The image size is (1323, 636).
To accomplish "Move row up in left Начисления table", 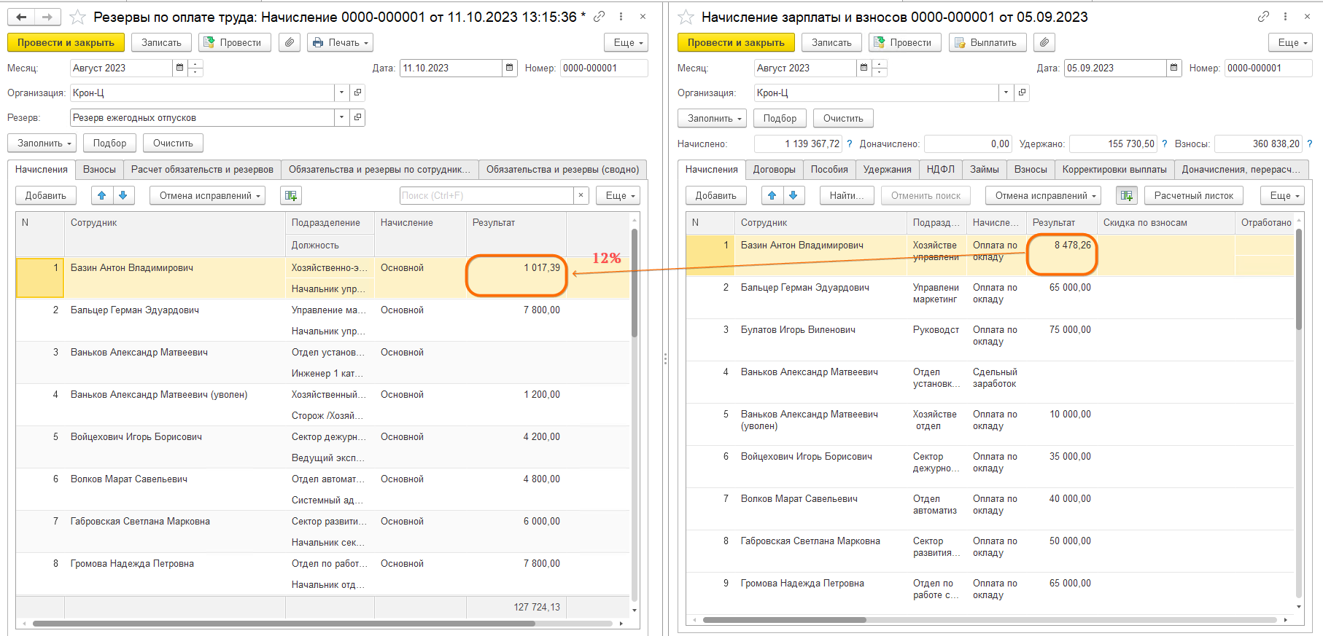I will coord(102,195).
